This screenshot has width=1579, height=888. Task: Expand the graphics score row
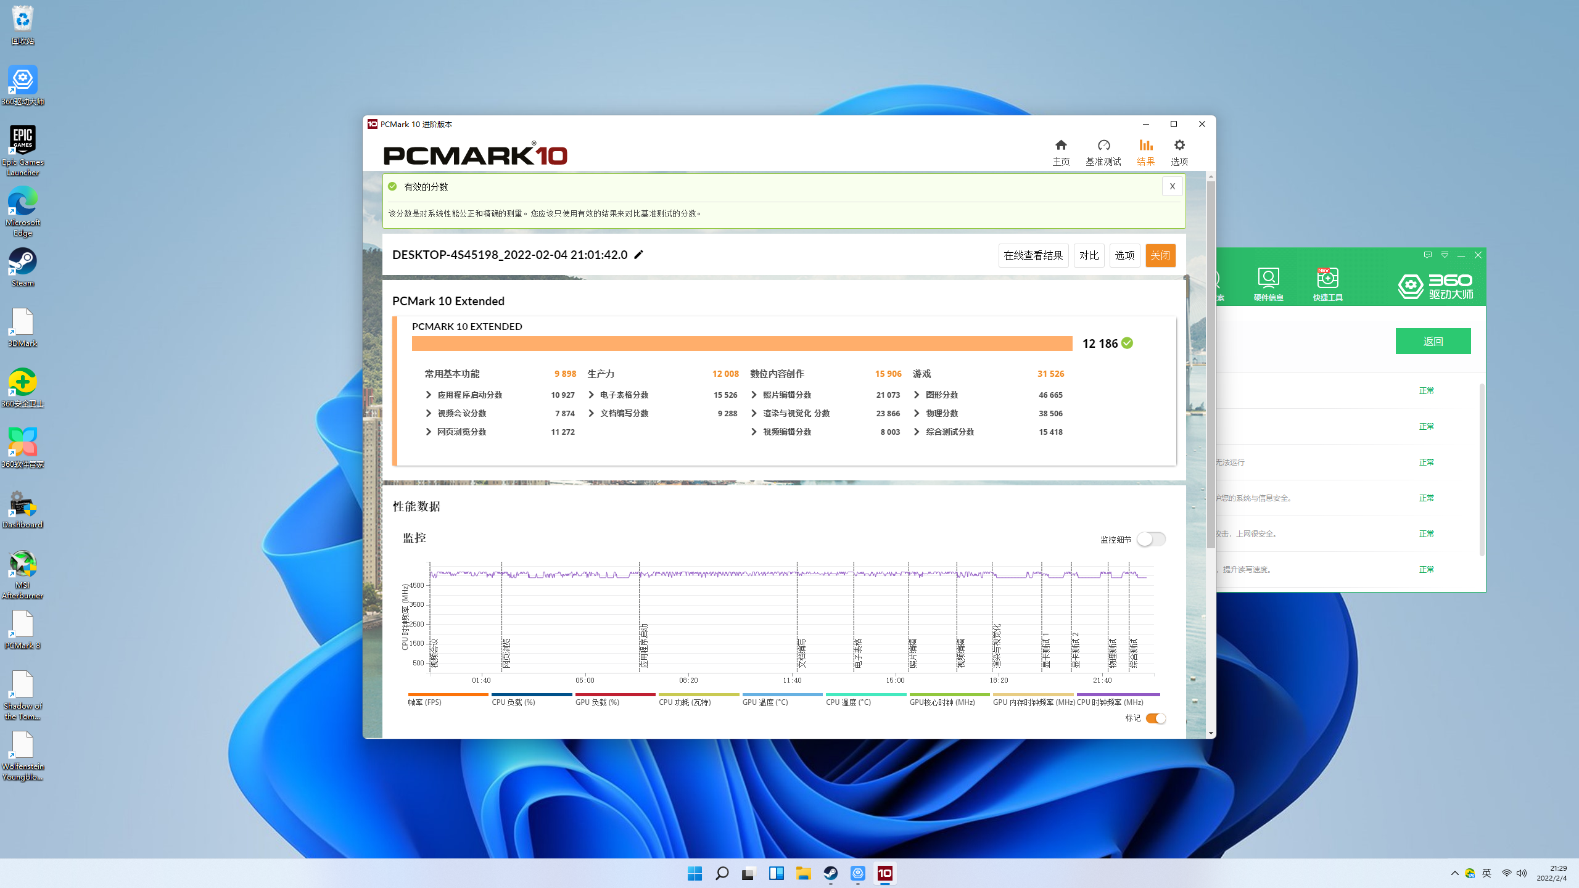[x=917, y=395]
